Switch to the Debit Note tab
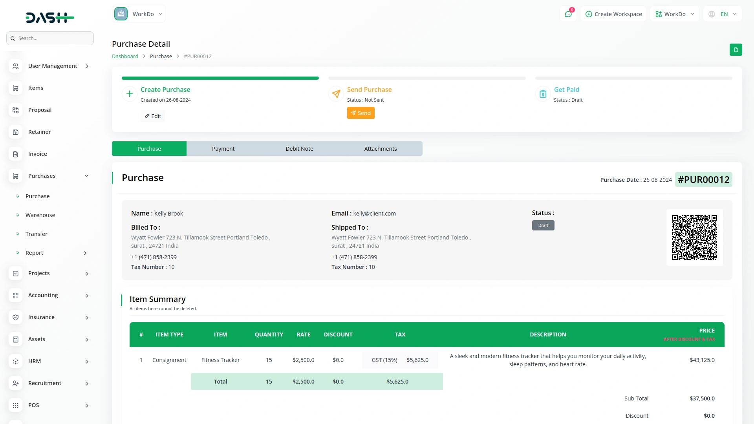754x424 pixels. (299, 149)
